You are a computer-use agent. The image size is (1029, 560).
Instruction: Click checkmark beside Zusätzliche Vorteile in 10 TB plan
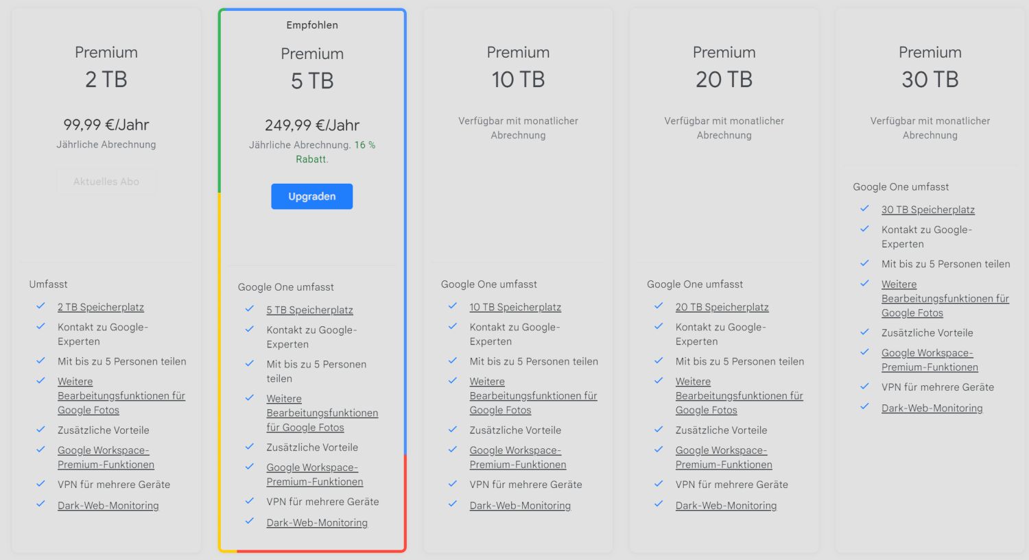[453, 429]
